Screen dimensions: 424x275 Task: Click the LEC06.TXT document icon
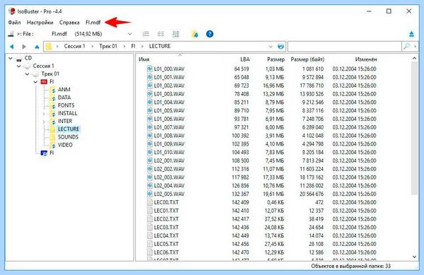coord(150,252)
